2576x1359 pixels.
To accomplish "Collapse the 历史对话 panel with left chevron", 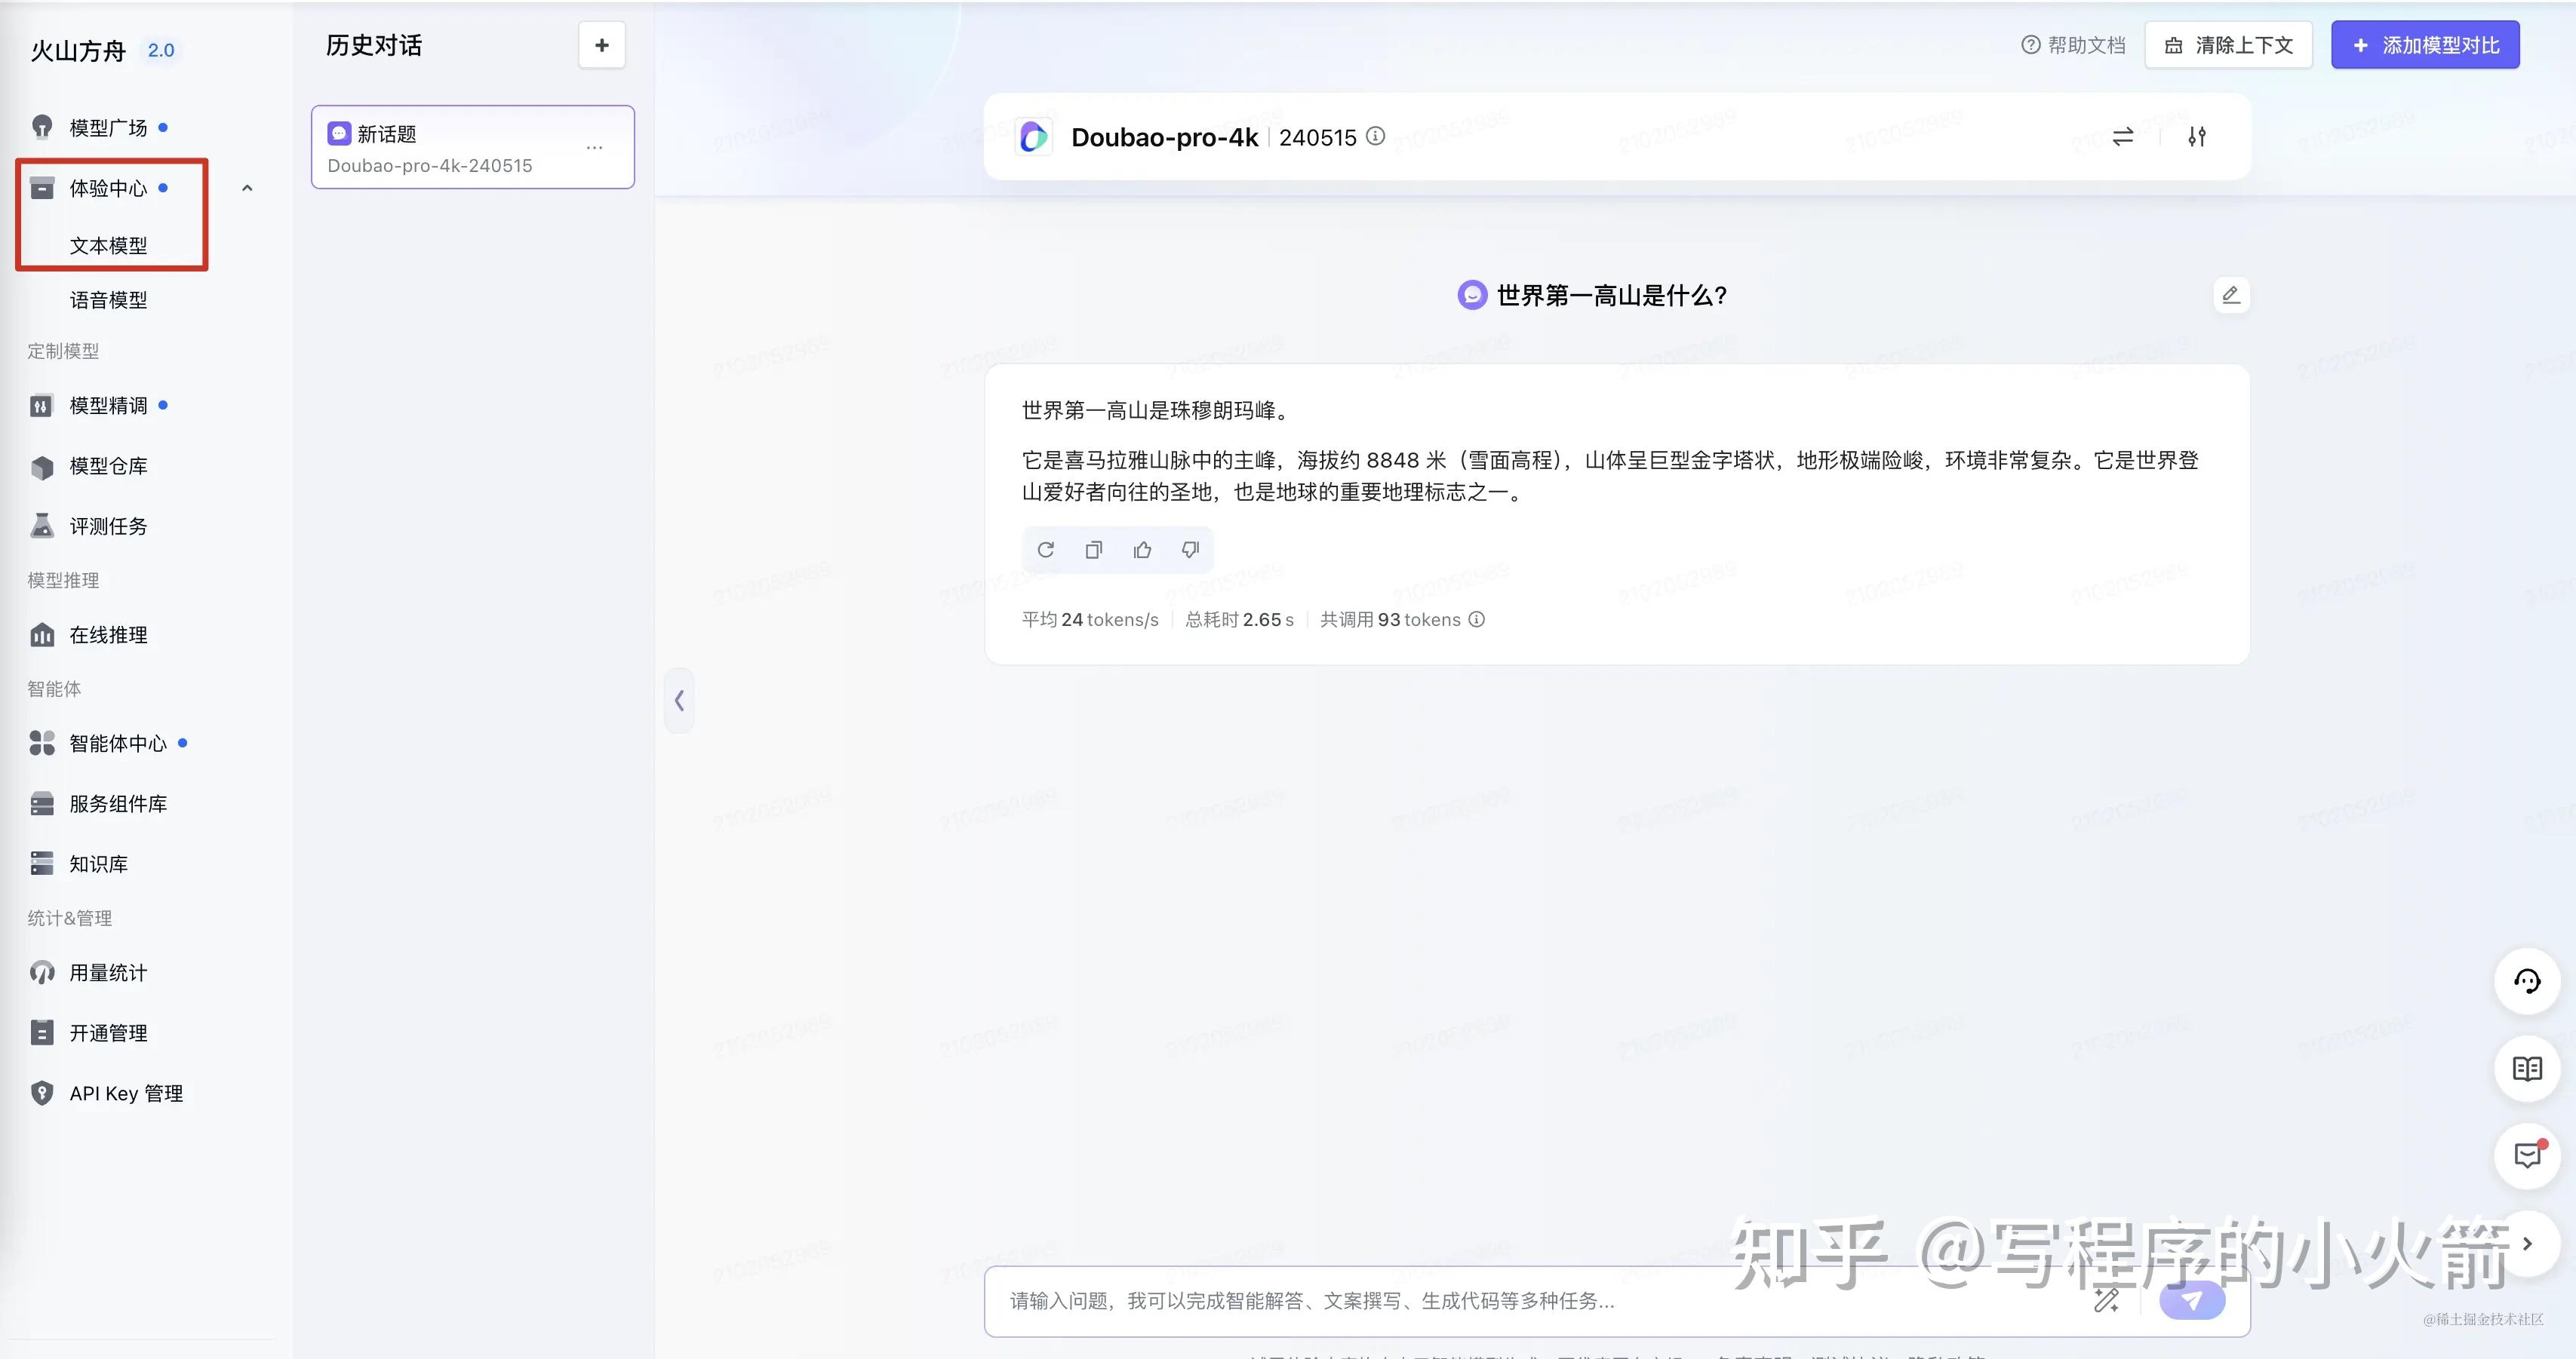I will click(x=680, y=701).
